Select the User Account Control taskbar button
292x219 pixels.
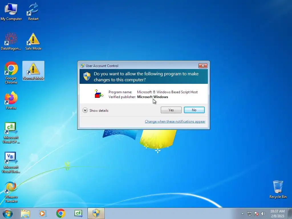[x=96, y=213]
